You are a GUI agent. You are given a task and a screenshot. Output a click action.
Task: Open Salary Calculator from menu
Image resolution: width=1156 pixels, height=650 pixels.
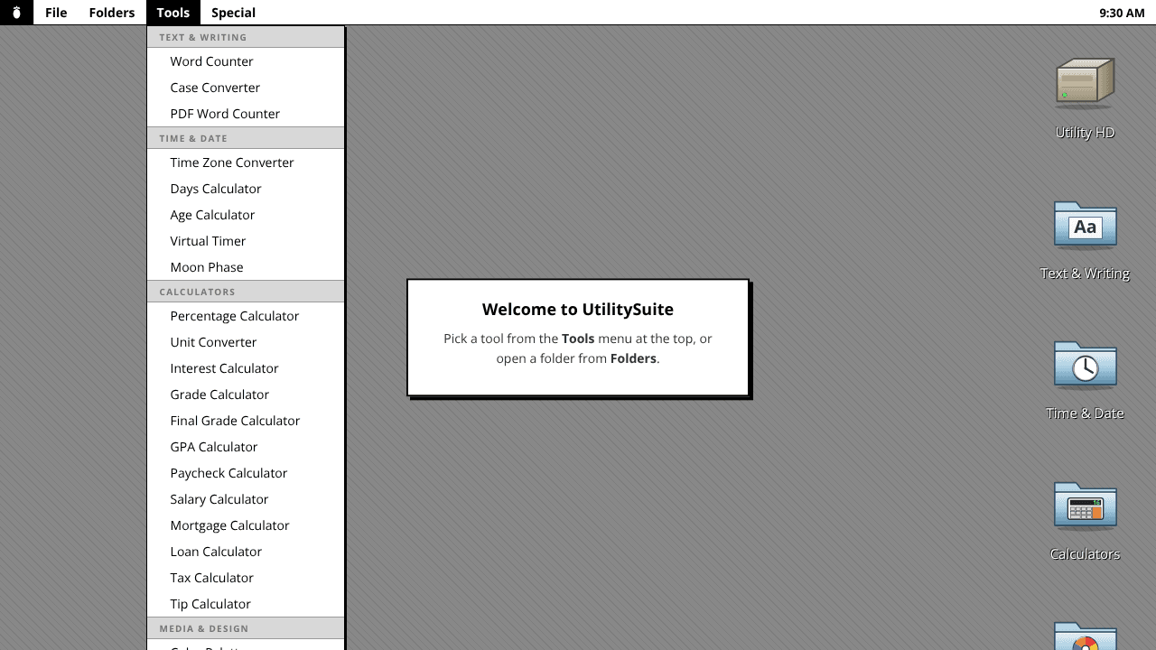[246, 499]
